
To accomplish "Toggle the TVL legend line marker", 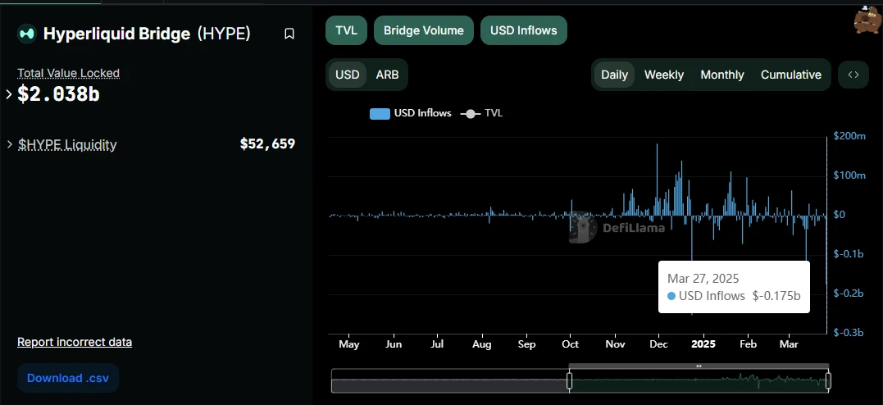I will [x=470, y=113].
